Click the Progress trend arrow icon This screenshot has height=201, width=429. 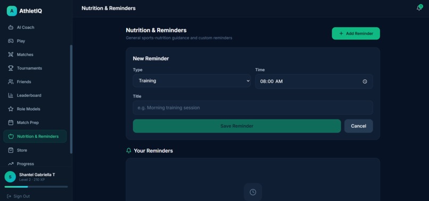(11, 164)
